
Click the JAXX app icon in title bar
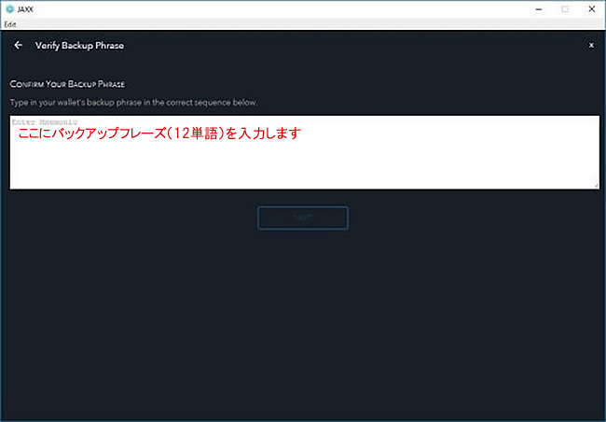pos(9,8)
